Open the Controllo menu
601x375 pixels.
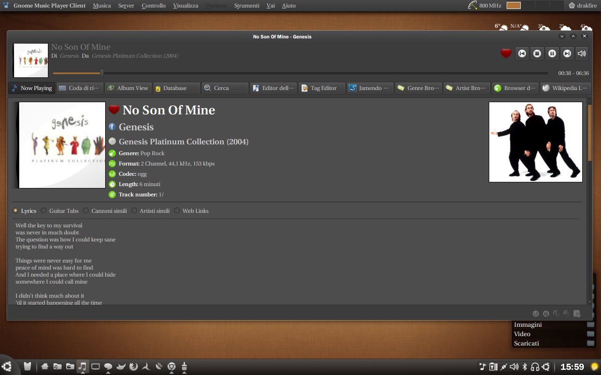click(154, 6)
